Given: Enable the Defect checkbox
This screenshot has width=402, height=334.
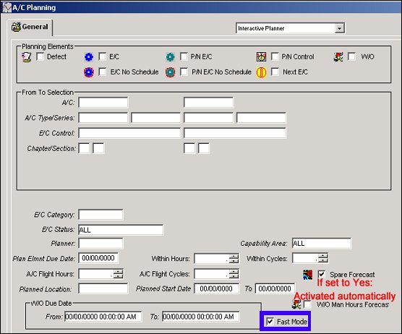Looking at the screenshot, I should pos(40,56).
